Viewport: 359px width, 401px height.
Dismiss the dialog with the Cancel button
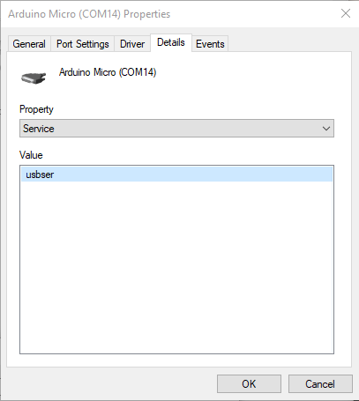coord(320,383)
